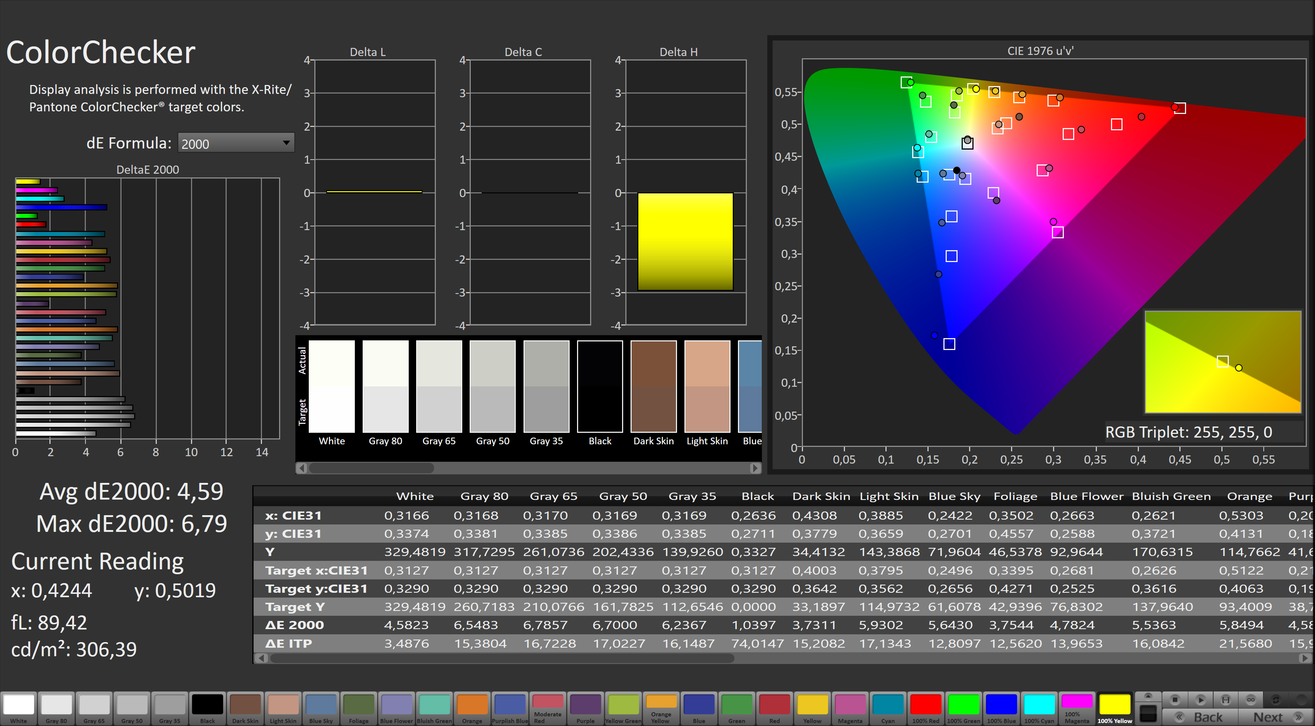Click the continuous read infinity icon
The width and height of the screenshot is (1315, 726).
point(1251,700)
